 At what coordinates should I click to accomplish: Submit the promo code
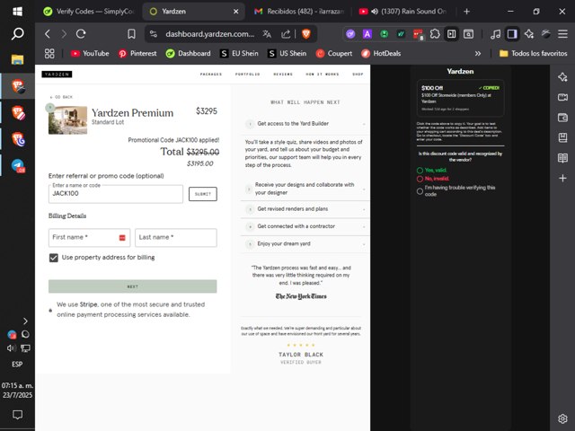click(203, 194)
